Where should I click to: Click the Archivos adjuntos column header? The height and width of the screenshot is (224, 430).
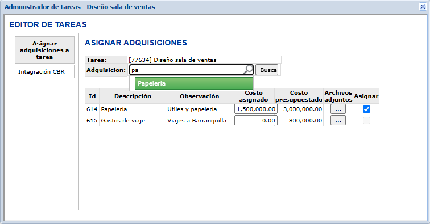(338, 96)
